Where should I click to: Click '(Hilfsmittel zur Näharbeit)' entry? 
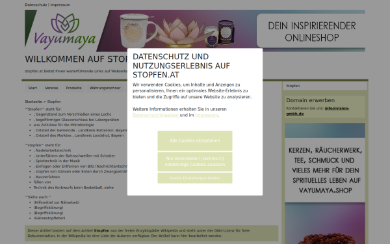coord(57,202)
